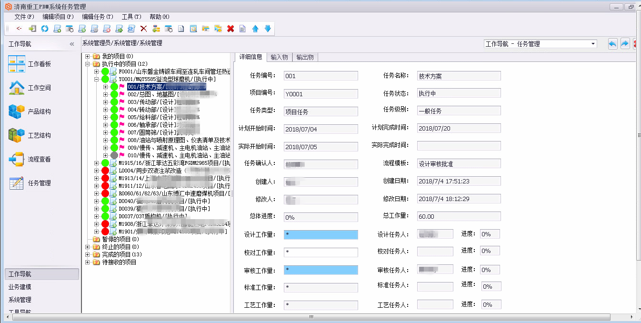Switch to the 输入物 tab
Screen dimensions: 641x323
(x=279, y=57)
